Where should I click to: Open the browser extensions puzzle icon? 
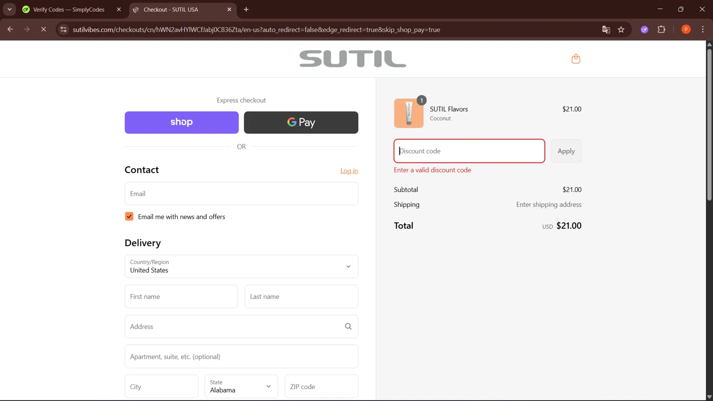[x=661, y=29]
